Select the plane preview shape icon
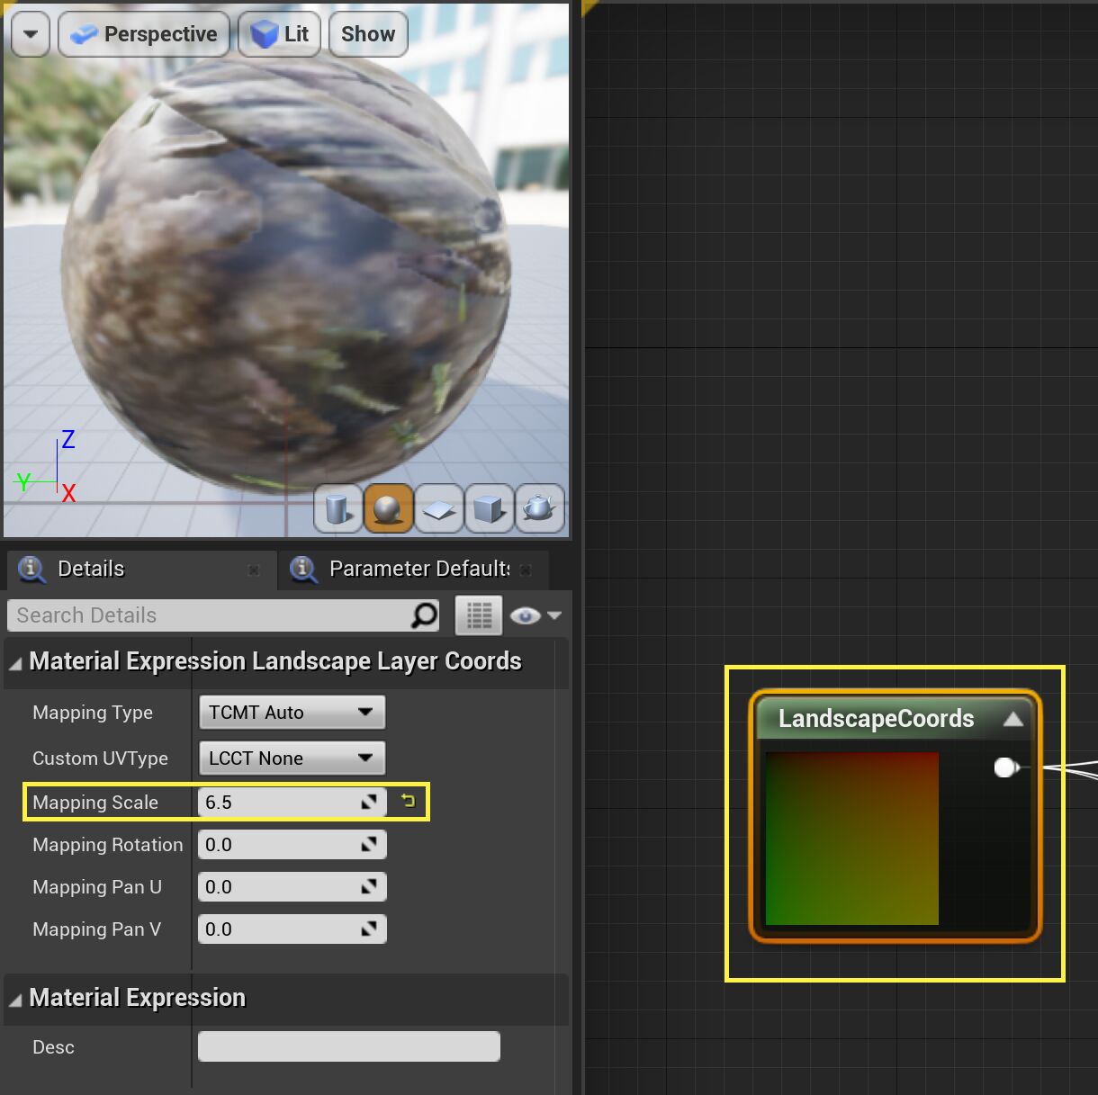 coord(438,509)
